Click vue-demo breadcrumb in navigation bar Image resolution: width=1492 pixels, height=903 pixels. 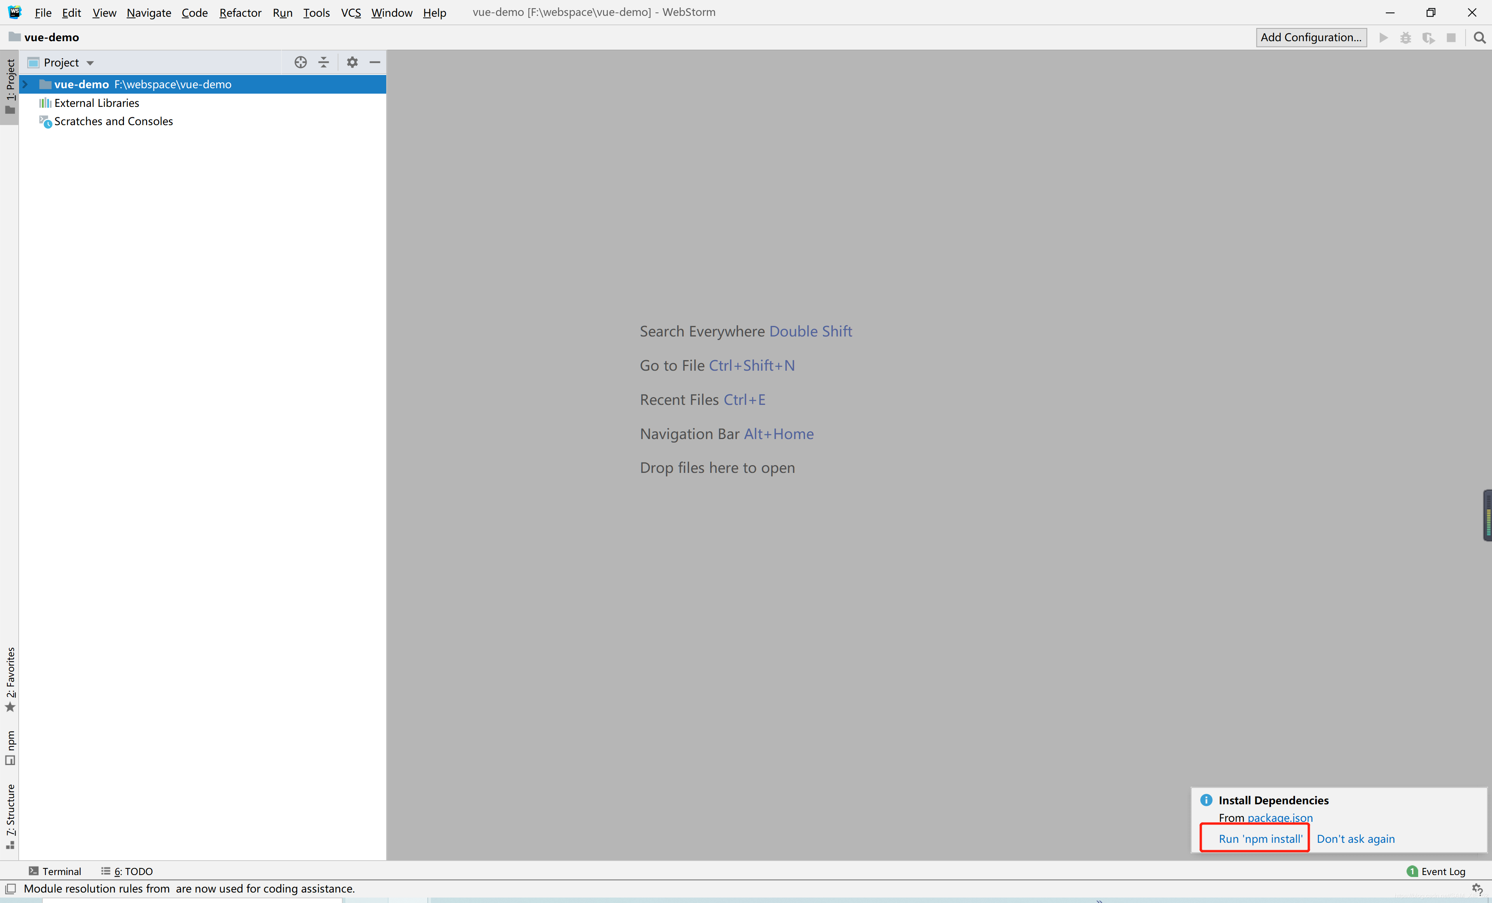point(51,38)
